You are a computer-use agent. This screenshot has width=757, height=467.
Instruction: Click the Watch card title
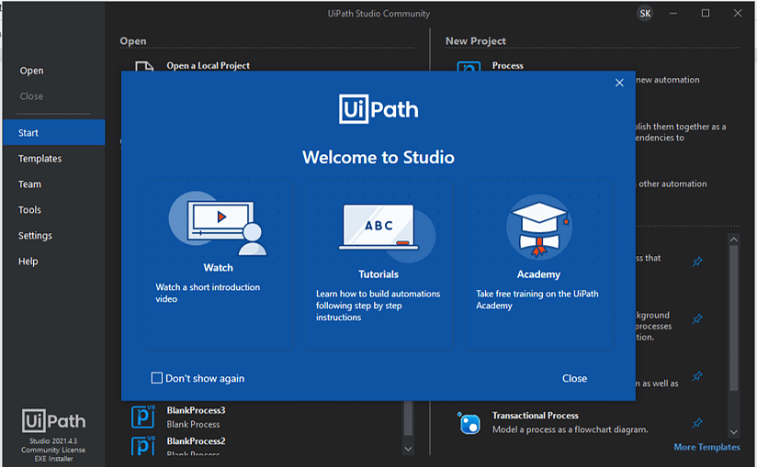[219, 268]
